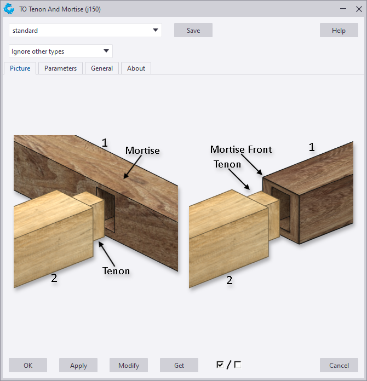
Task: Click Apply to apply settings
Action: tap(78, 365)
